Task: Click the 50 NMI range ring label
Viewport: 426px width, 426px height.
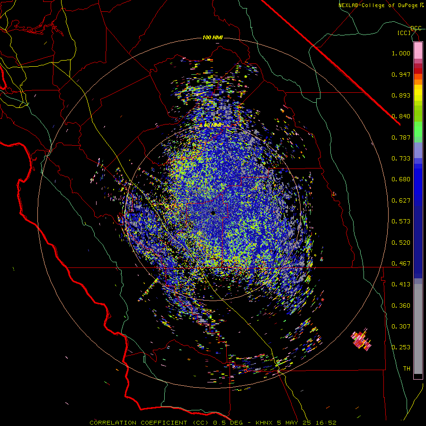Action: [213, 125]
